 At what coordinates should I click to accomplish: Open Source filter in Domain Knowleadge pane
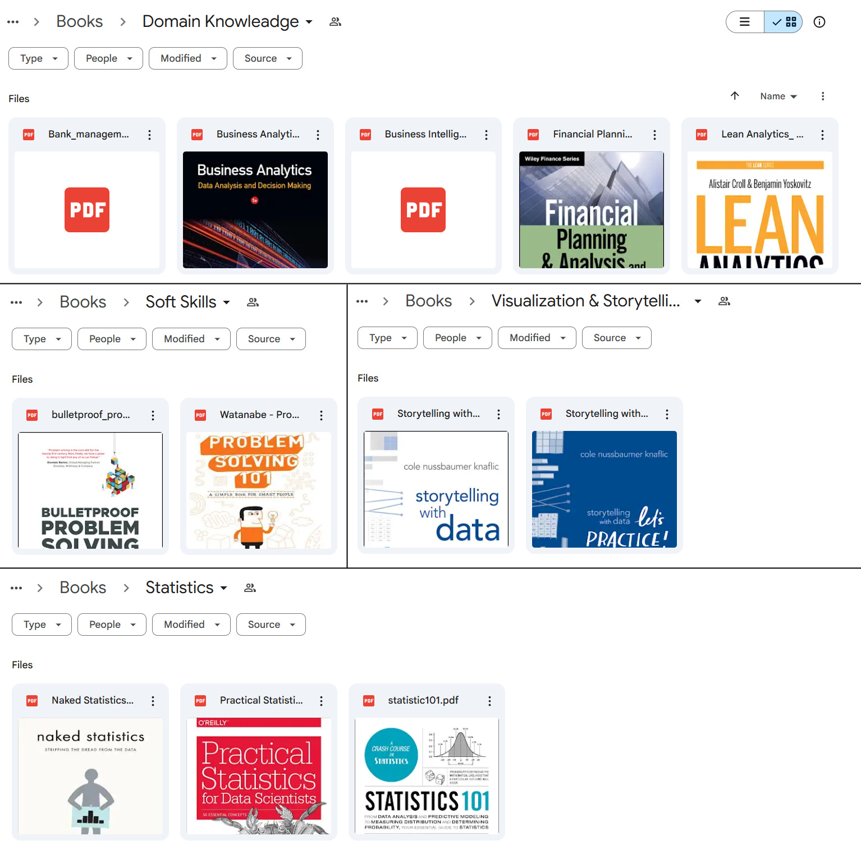pyautogui.click(x=268, y=58)
